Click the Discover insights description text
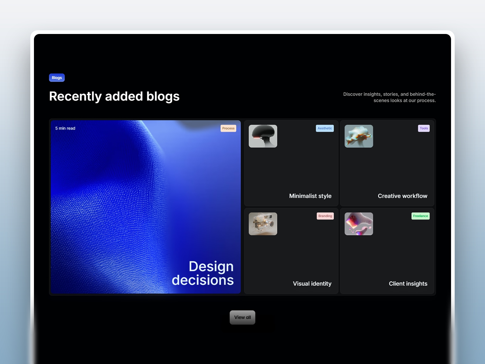485x364 pixels. 390,97
